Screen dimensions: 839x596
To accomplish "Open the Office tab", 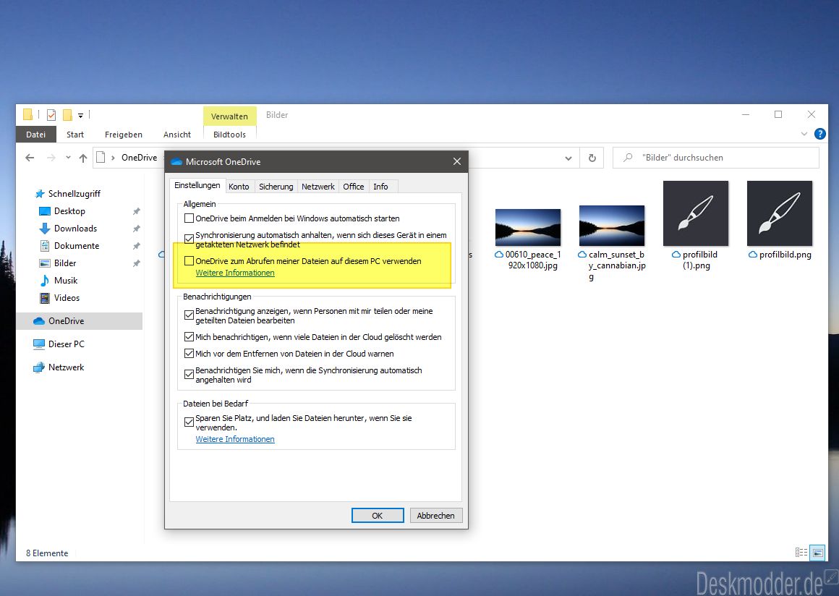I will pyautogui.click(x=353, y=186).
